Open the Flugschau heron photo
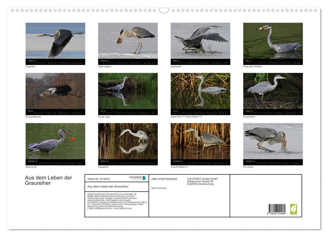328x237 pixels. coord(55,41)
